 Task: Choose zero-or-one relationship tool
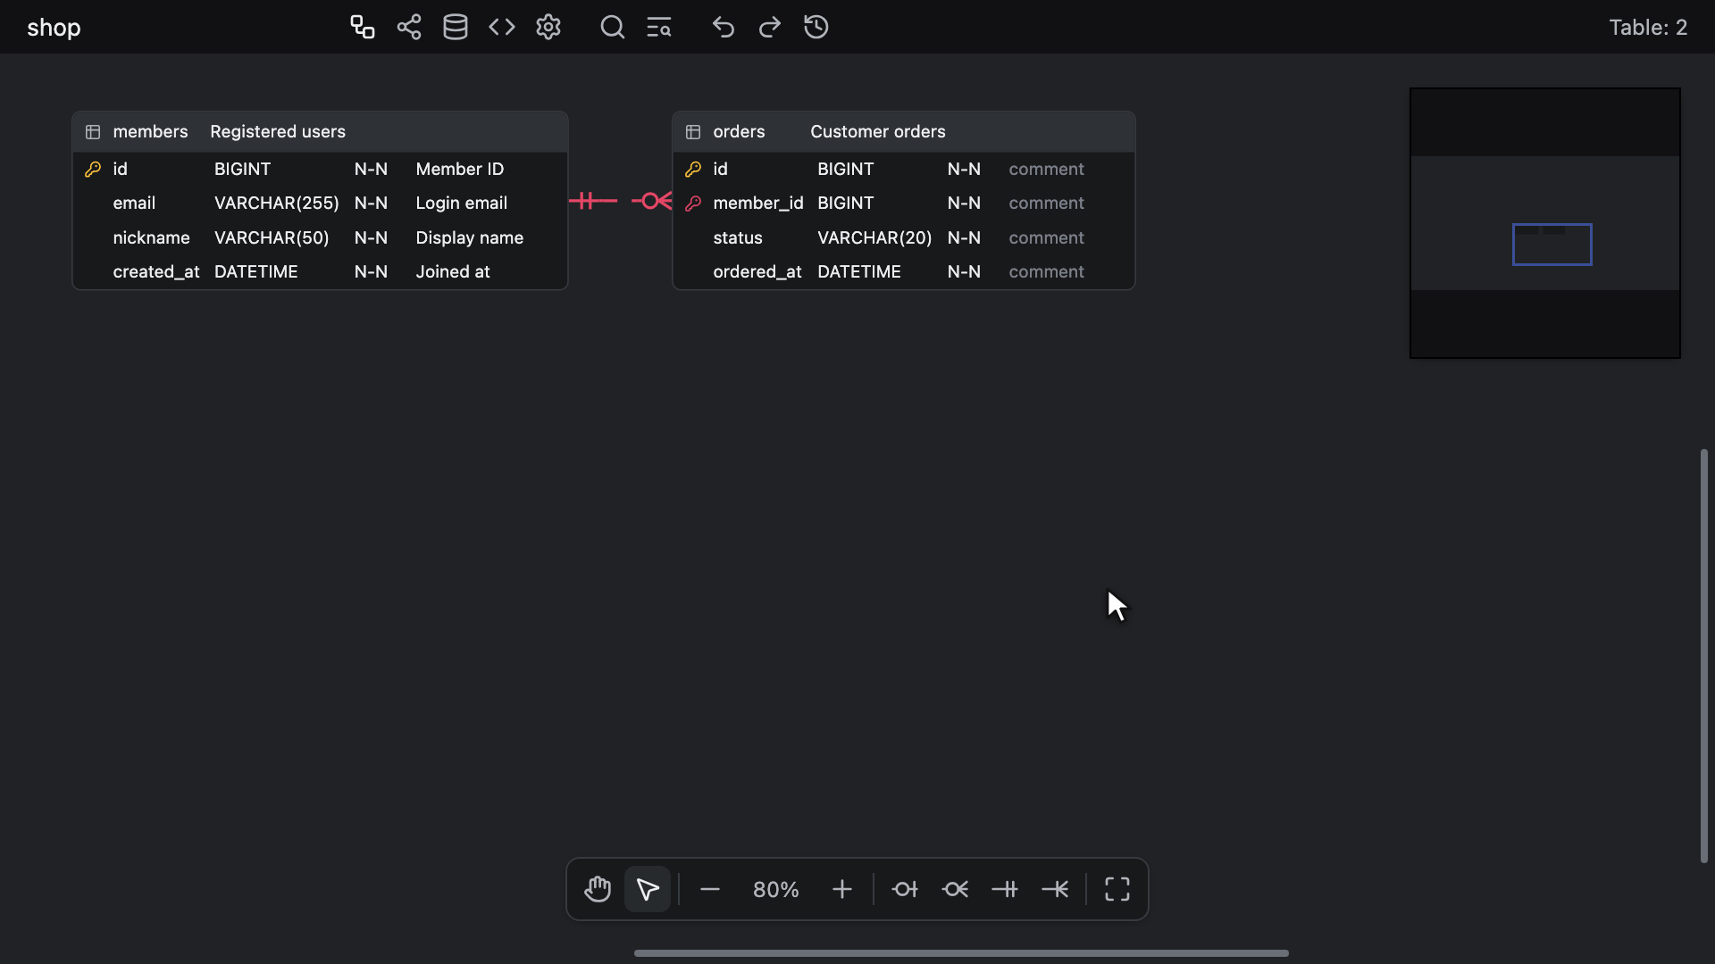pos(905,889)
